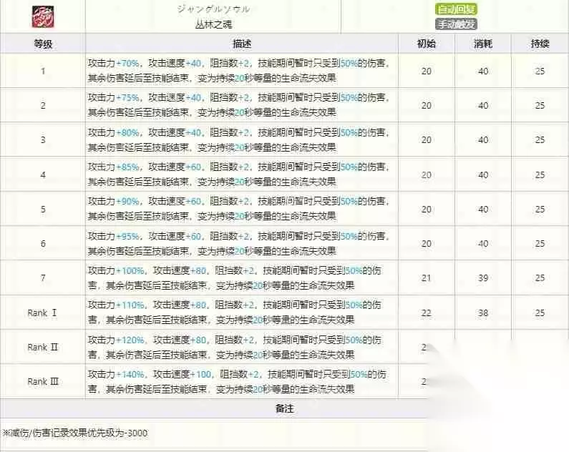
Task: Click level cell 7
Action: tap(43, 277)
